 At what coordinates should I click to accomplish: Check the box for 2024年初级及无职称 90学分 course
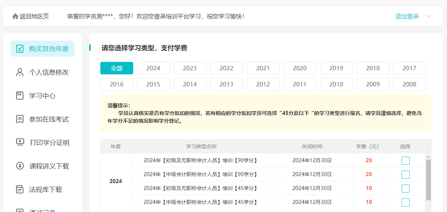coord(405,161)
